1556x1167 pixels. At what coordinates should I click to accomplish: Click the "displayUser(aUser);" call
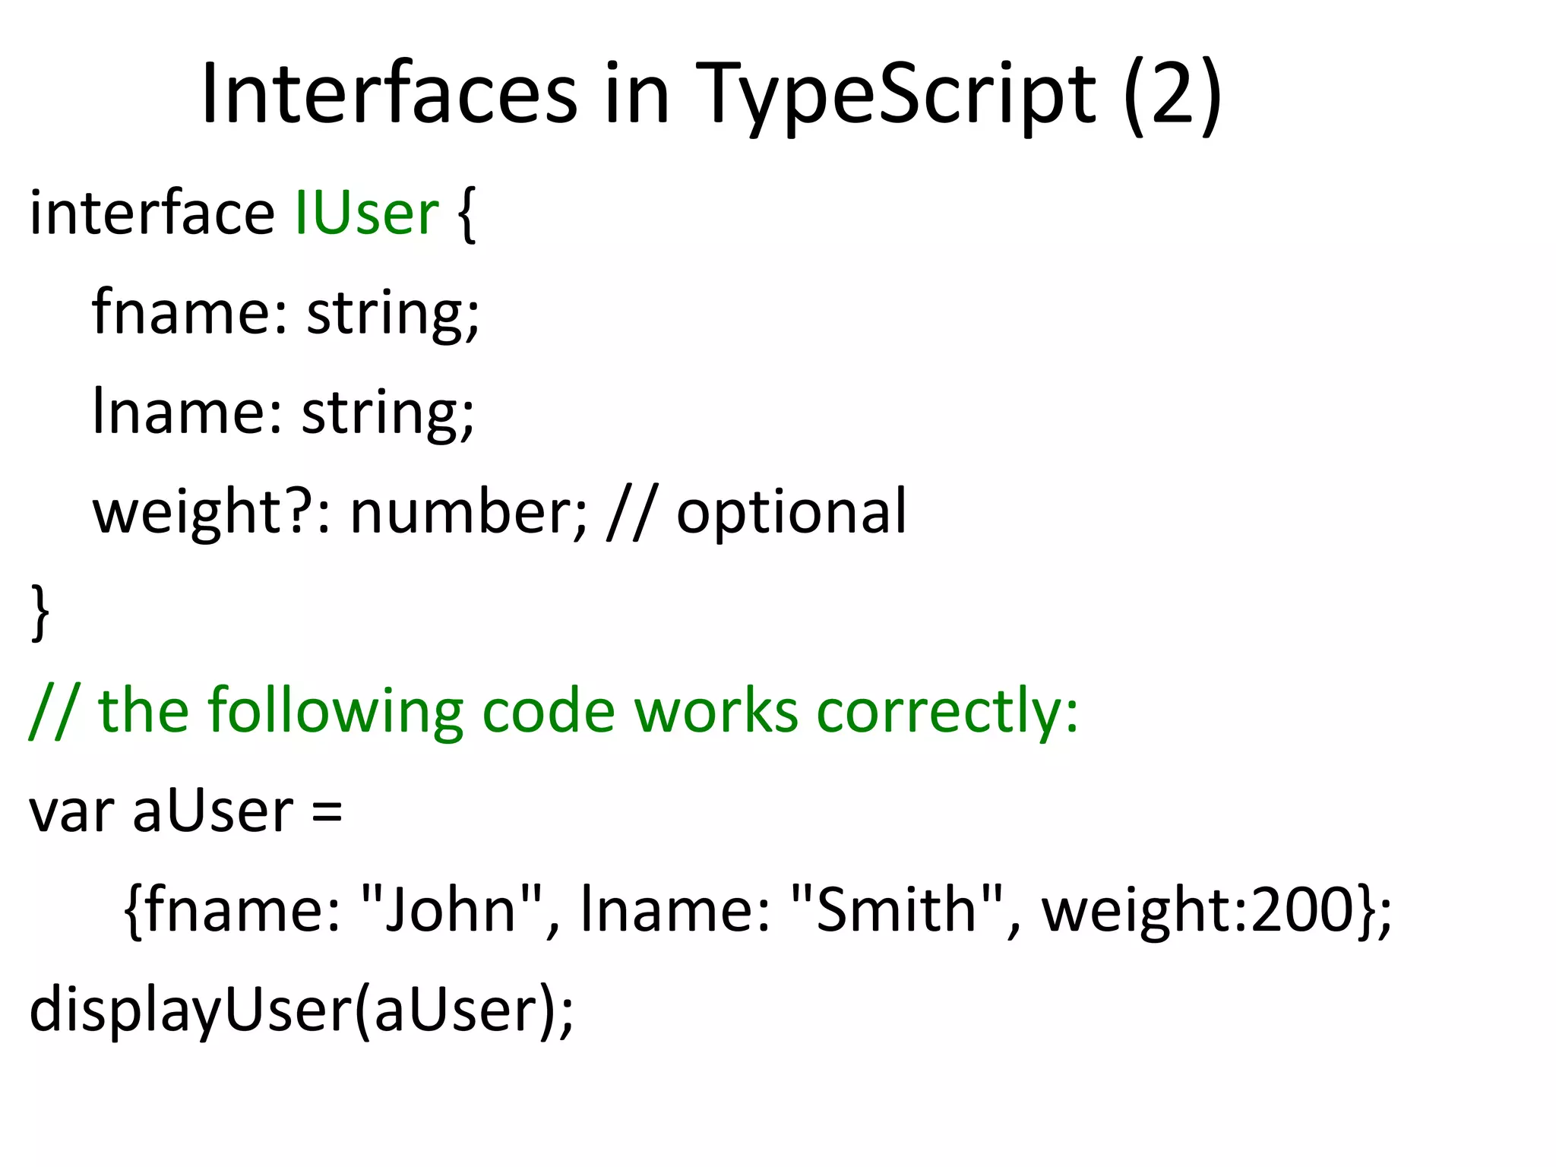point(302,1010)
